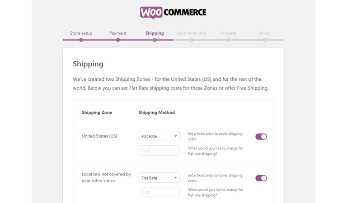Open Flat Rate dropdown for other zones
The height and width of the screenshot is (203, 347).
pyautogui.click(x=159, y=178)
